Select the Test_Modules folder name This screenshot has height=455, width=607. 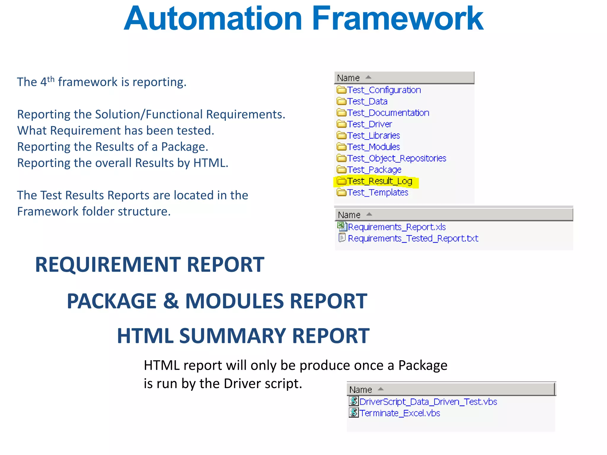pyautogui.click(x=373, y=147)
